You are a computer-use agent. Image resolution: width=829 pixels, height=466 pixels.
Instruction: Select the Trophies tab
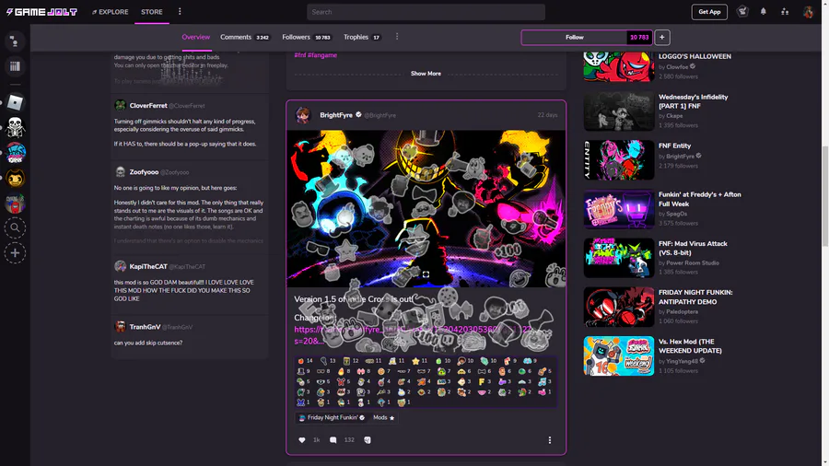point(362,37)
